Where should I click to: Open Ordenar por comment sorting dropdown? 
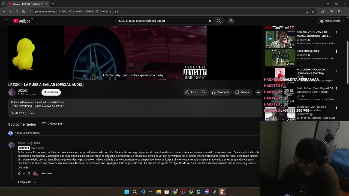[52, 124]
